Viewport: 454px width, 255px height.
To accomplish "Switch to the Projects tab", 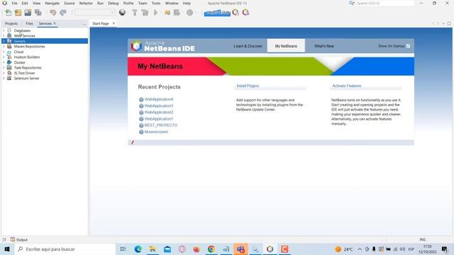I will click(x=11, y=23).
